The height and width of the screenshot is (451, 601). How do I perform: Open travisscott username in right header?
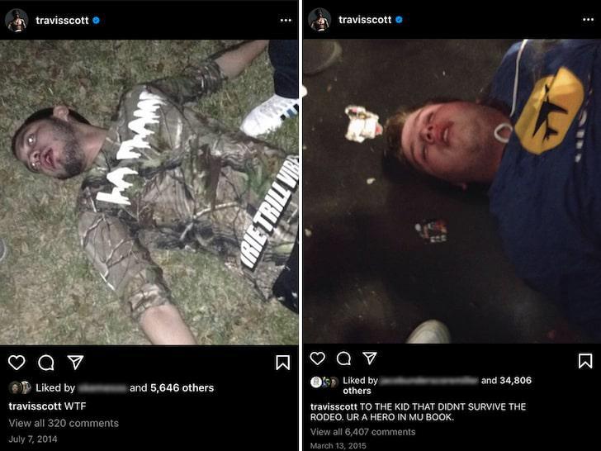pos(365,20)
